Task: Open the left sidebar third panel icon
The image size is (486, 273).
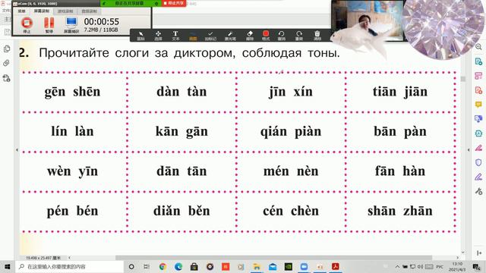Action: pyautogui.click(x=7, y=78)
